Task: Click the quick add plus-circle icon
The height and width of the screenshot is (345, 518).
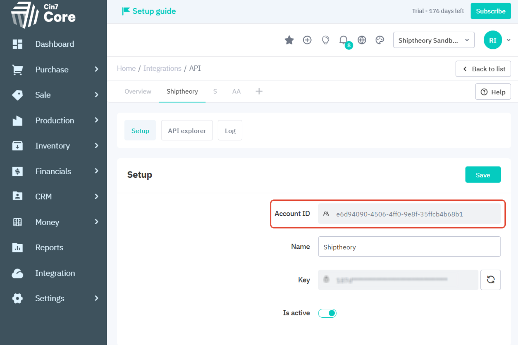Action: pyautogui.click(x=307, y=40)
